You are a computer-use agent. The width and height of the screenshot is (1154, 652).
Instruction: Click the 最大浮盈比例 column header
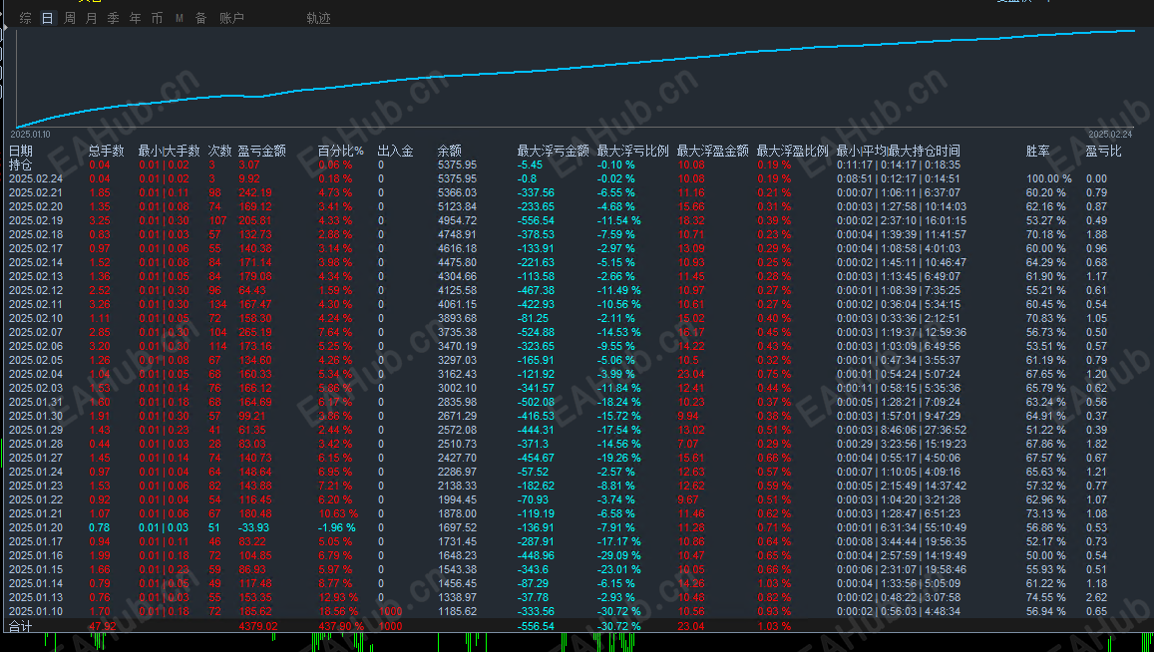pyautogui.click(x=793, y=151)
